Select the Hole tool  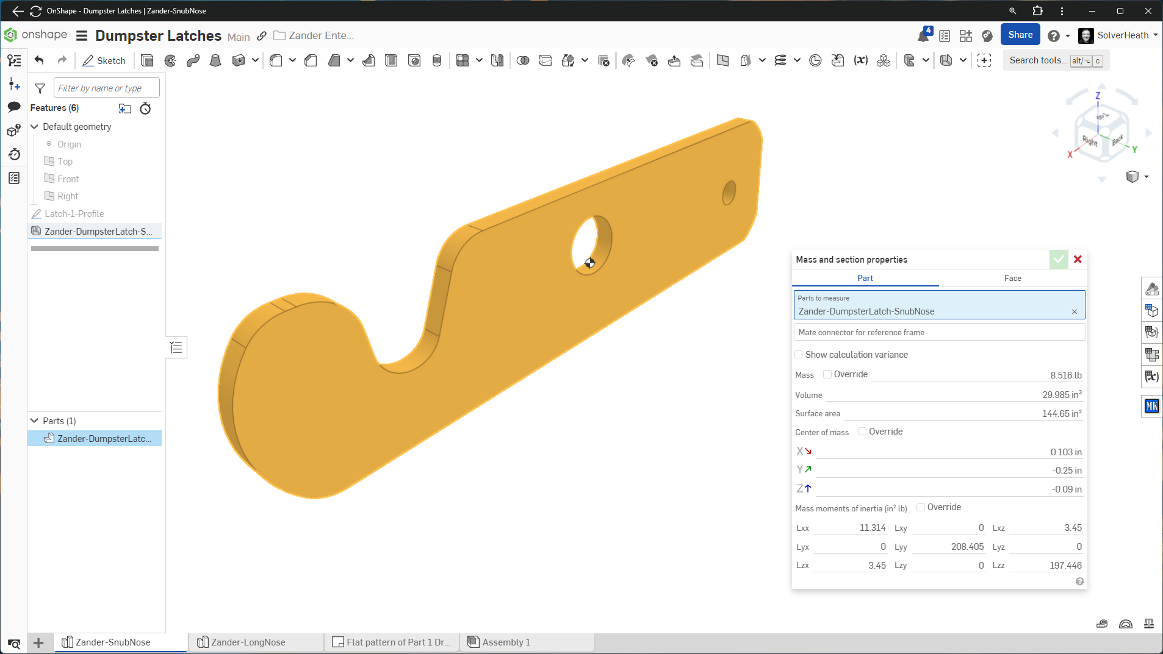click(414, 60)
